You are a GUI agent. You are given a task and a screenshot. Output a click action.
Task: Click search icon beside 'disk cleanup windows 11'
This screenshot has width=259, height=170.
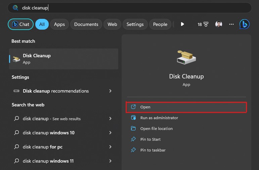tap(16, 161)
